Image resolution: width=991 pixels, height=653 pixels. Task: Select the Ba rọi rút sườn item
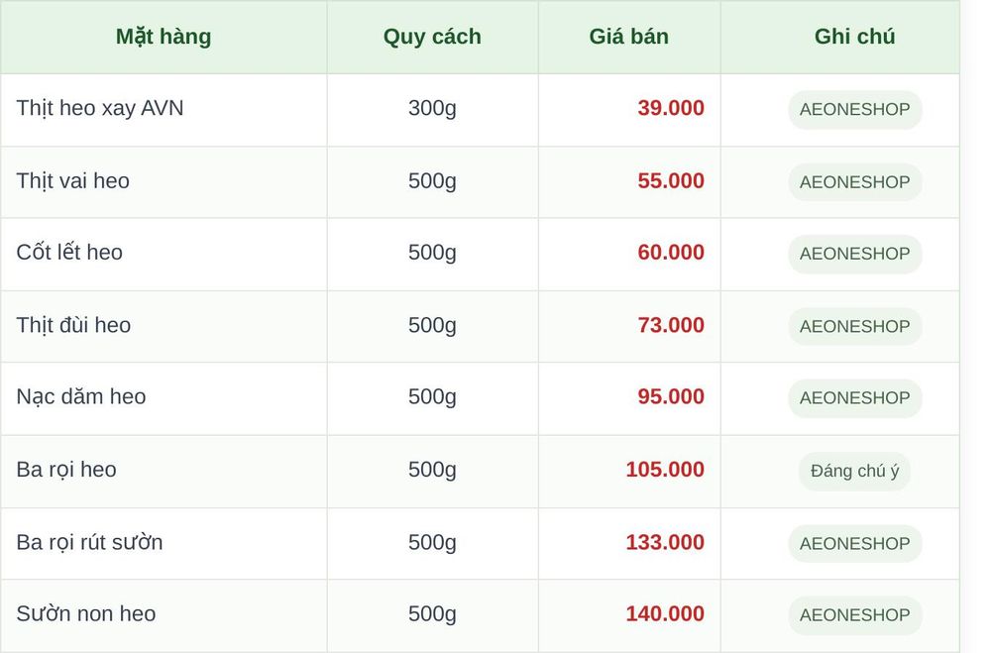pyautogui.click(x=90, y=542)
